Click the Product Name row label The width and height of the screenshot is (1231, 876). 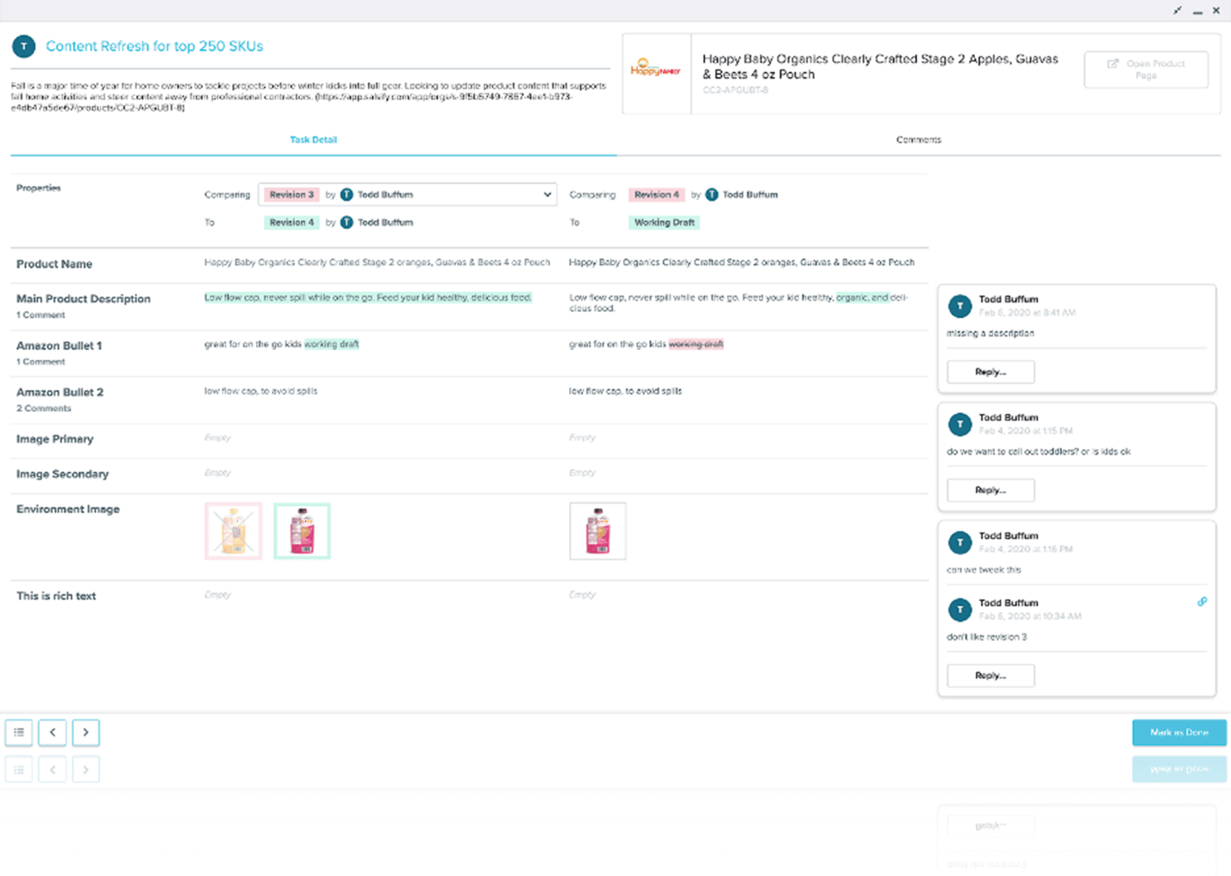pyautogui.click(x=54, y=264)
